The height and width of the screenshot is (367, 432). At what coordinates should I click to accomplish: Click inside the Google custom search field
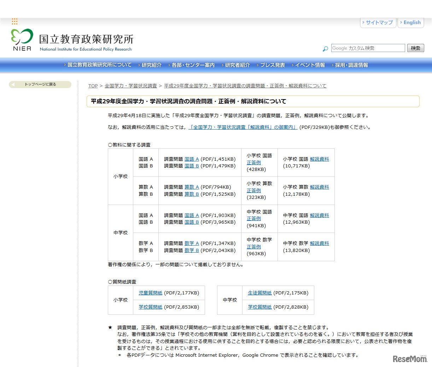[368, 48]
